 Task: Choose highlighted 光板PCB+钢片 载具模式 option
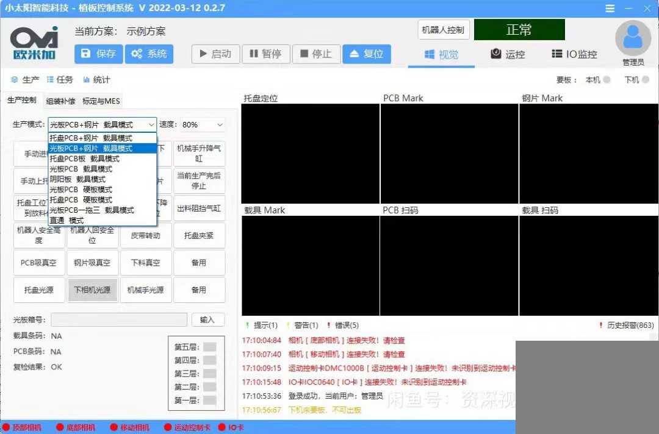(103, 148)
